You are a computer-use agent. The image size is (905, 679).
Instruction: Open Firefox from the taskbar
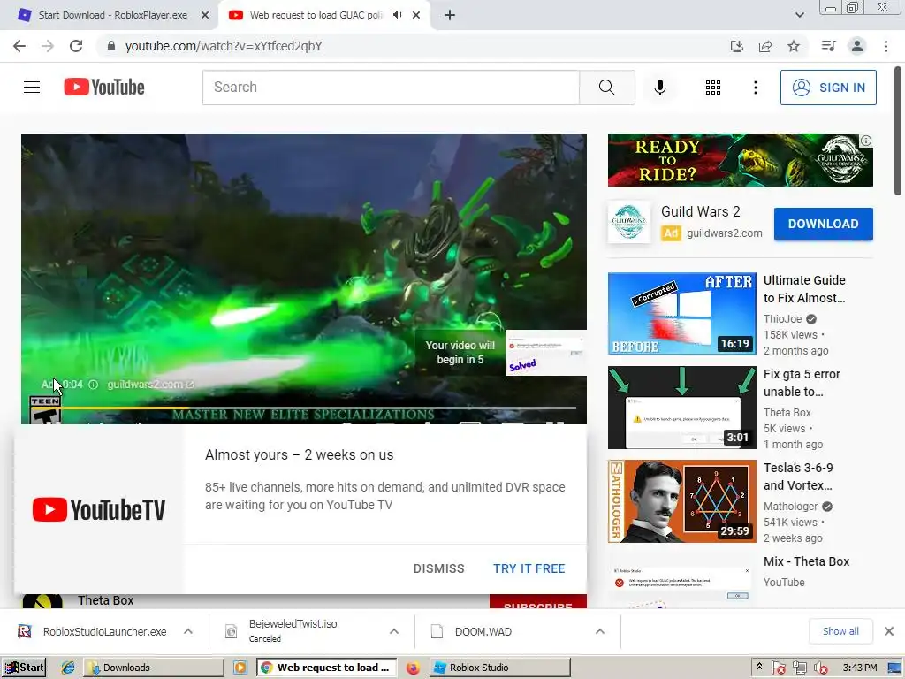click(413, 668)
